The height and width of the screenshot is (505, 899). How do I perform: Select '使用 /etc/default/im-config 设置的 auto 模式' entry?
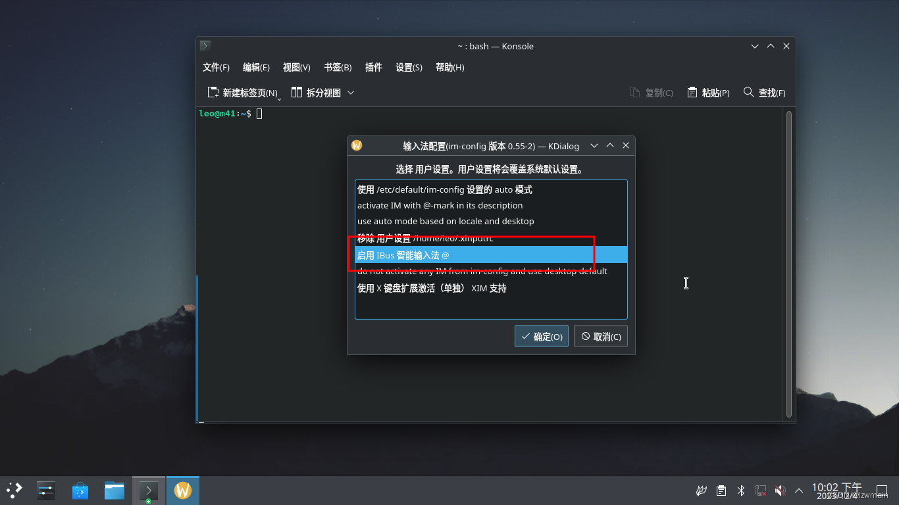491,189
